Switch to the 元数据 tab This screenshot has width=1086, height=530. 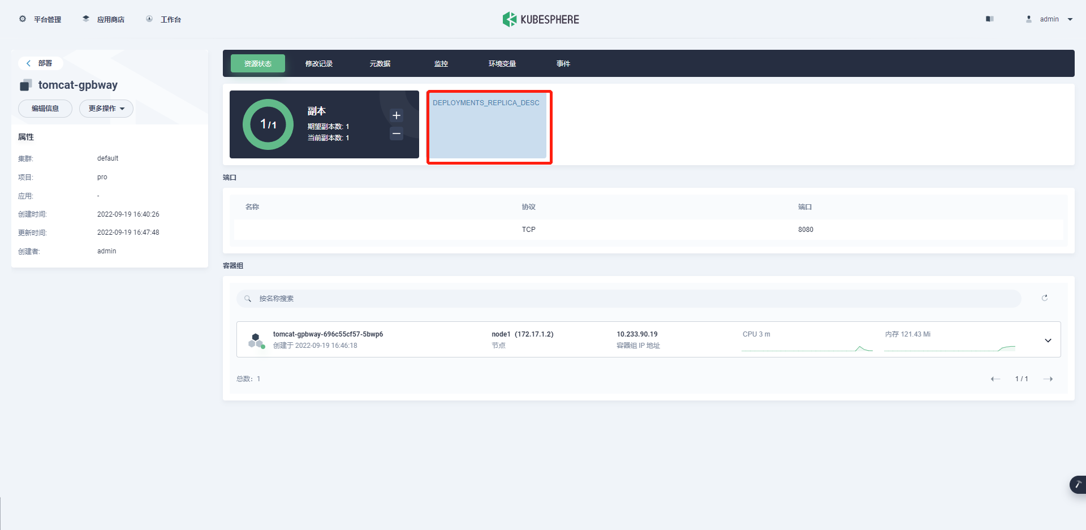380,63
